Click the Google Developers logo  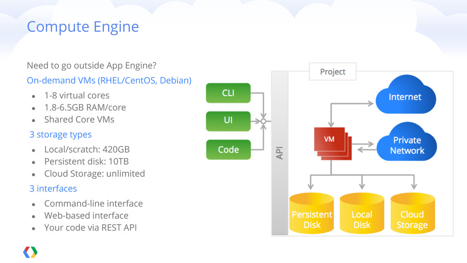tap(31, 253)
